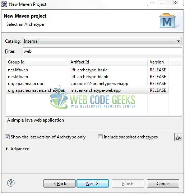Screen dimensions: 185x194
Task: Open the Catalog dropdown
Action: coord(102,41)
